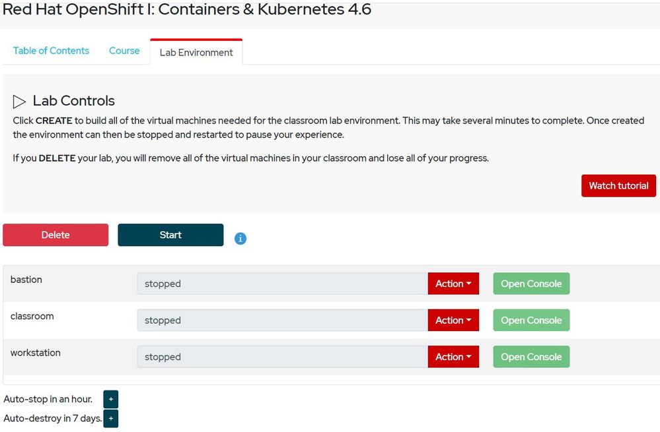Open Console for bastion machine

click(531, 284)
